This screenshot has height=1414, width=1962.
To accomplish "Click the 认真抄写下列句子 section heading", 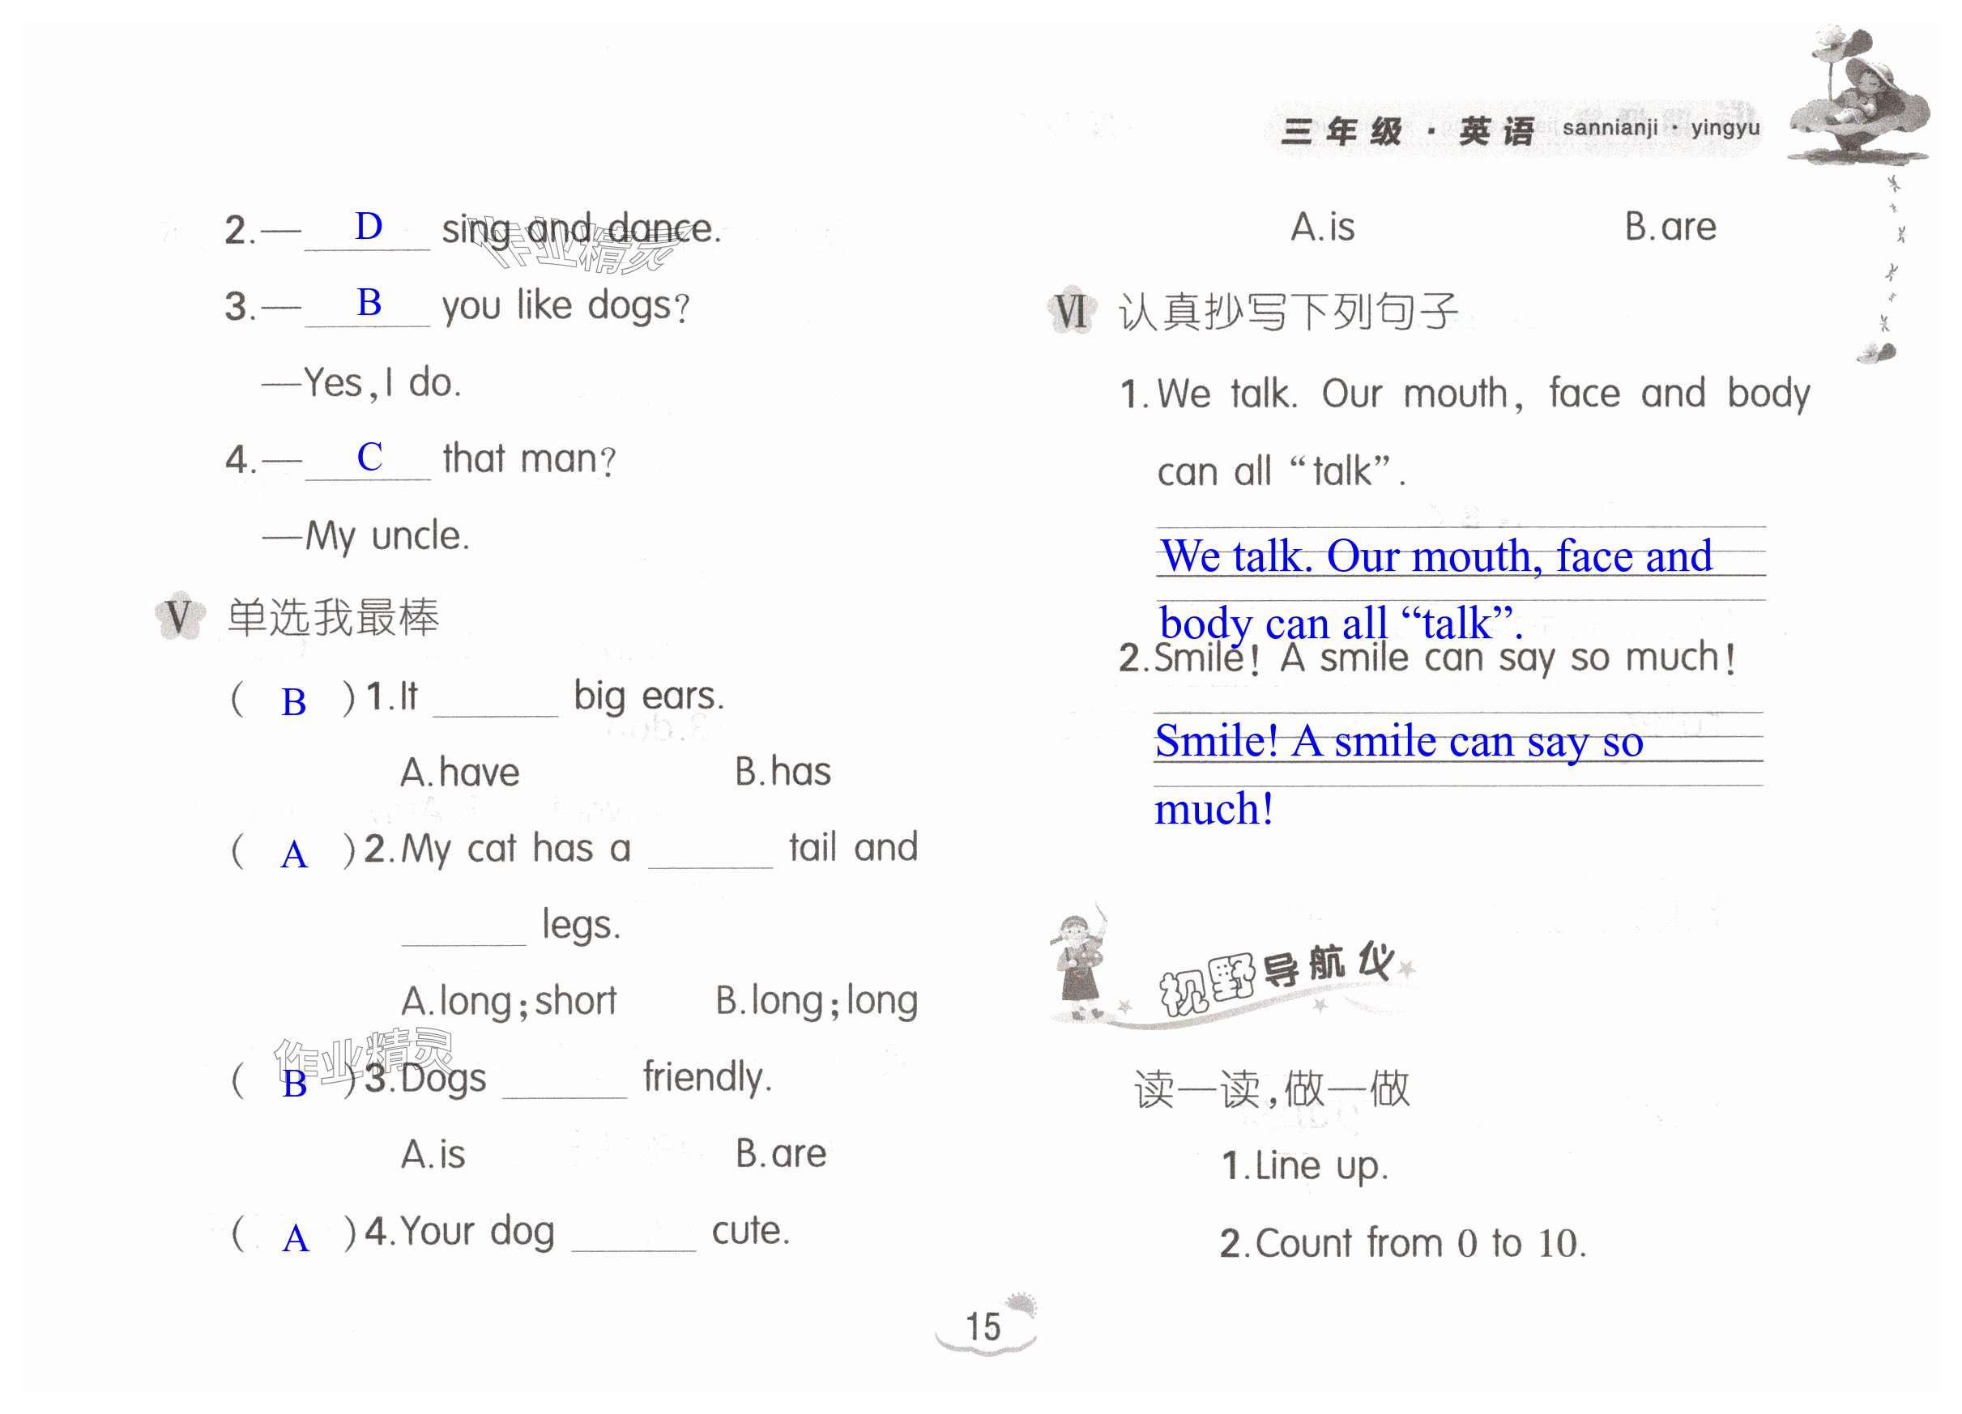I will pos(1287,311).
